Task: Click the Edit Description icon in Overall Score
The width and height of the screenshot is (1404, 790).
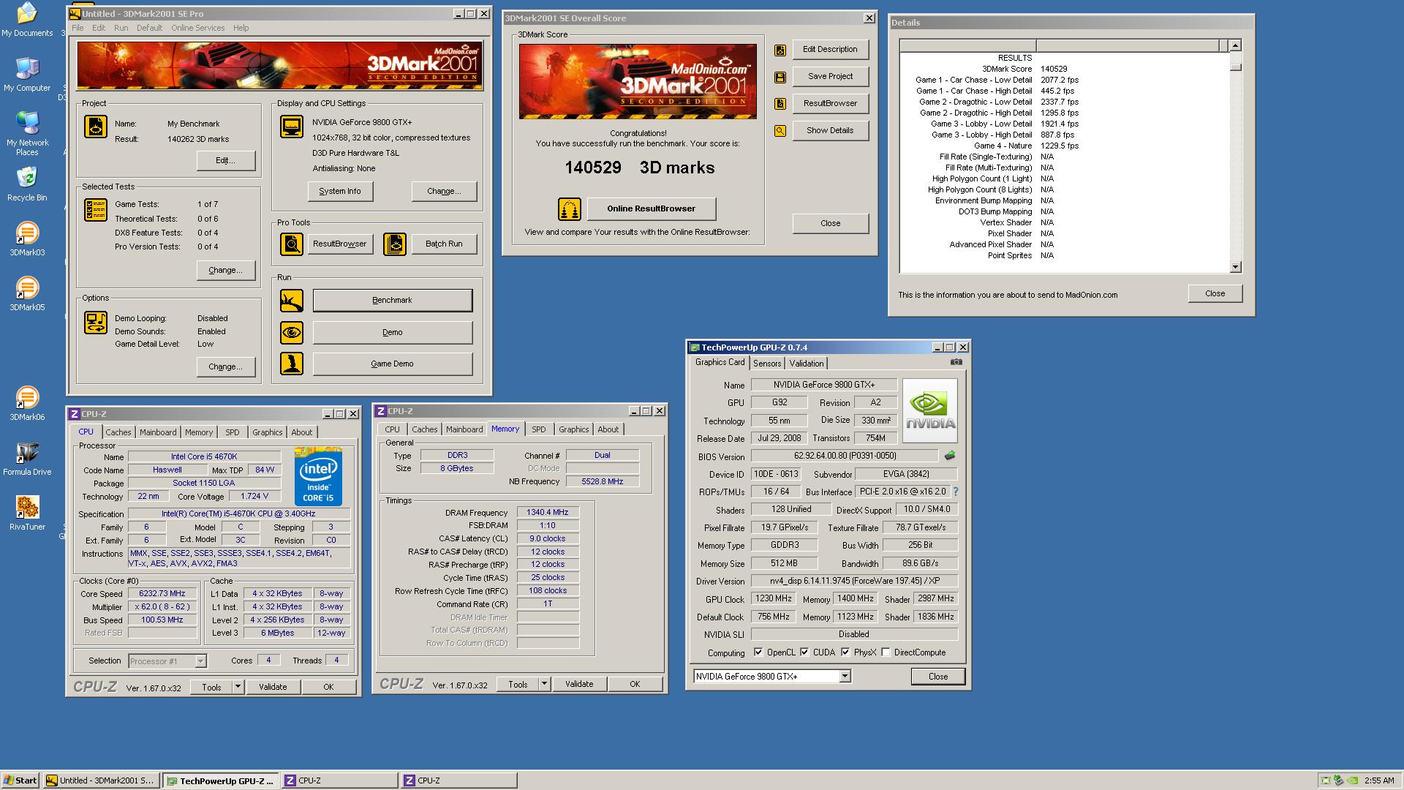Action: (780, 50)
